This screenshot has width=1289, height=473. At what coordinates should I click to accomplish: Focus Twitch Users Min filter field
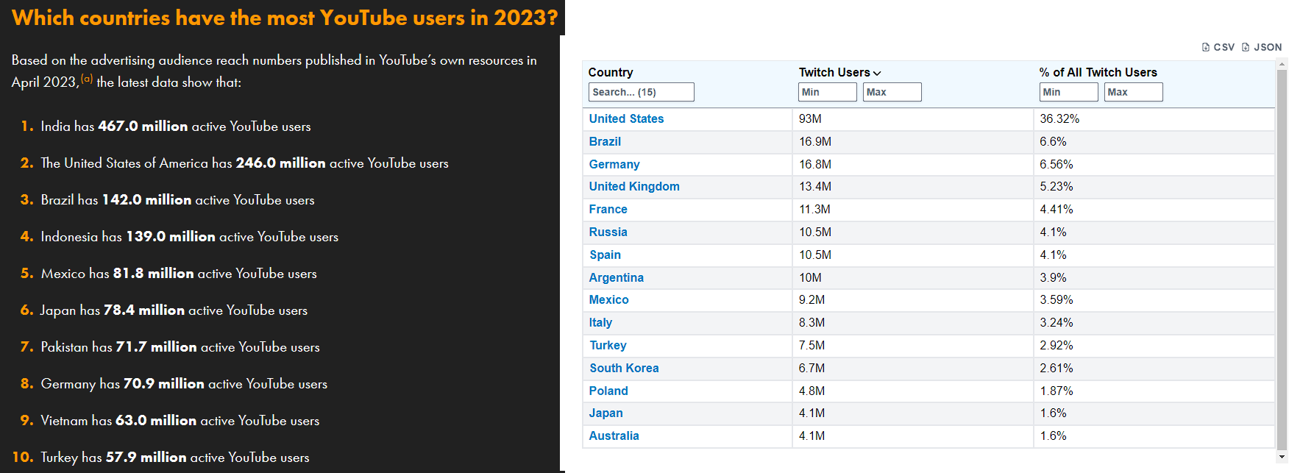pyautogui.click(x=828, y=92)
